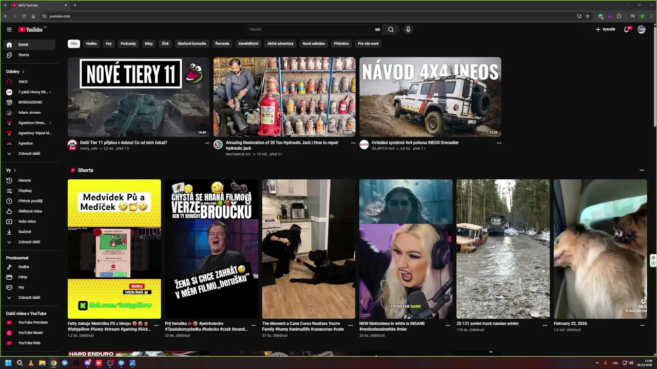The height and width of the screenshot is (369, 657).
Task: Open Vaše videa in sidebar
Action: click(x=30, y=221)
